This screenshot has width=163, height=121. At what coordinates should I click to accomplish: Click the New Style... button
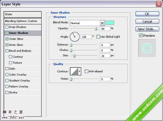click(147, 29)
